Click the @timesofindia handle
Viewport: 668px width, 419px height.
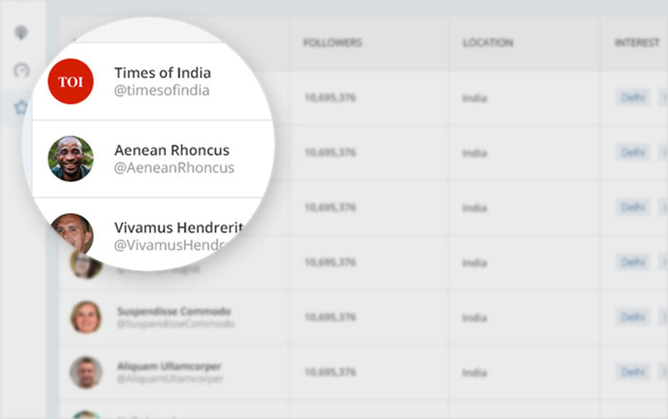tap(162, 90)
